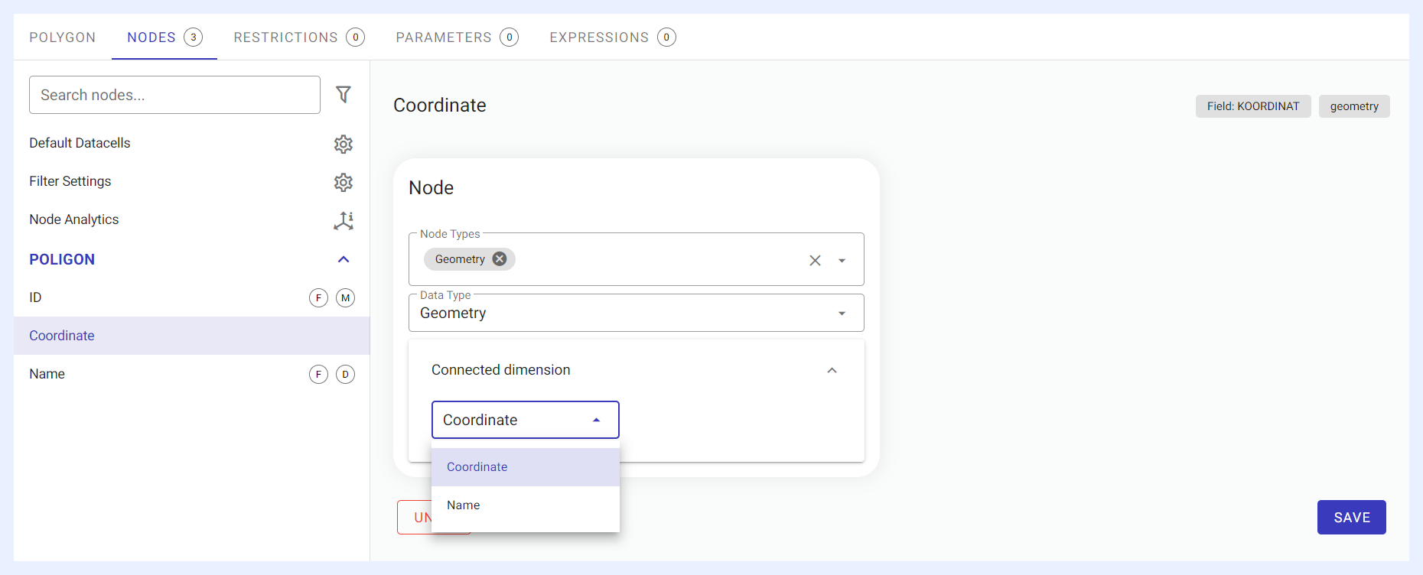Switch to the POLYGON tab
The height and width of the screenshot is (575, 1423).
[63, 37]
